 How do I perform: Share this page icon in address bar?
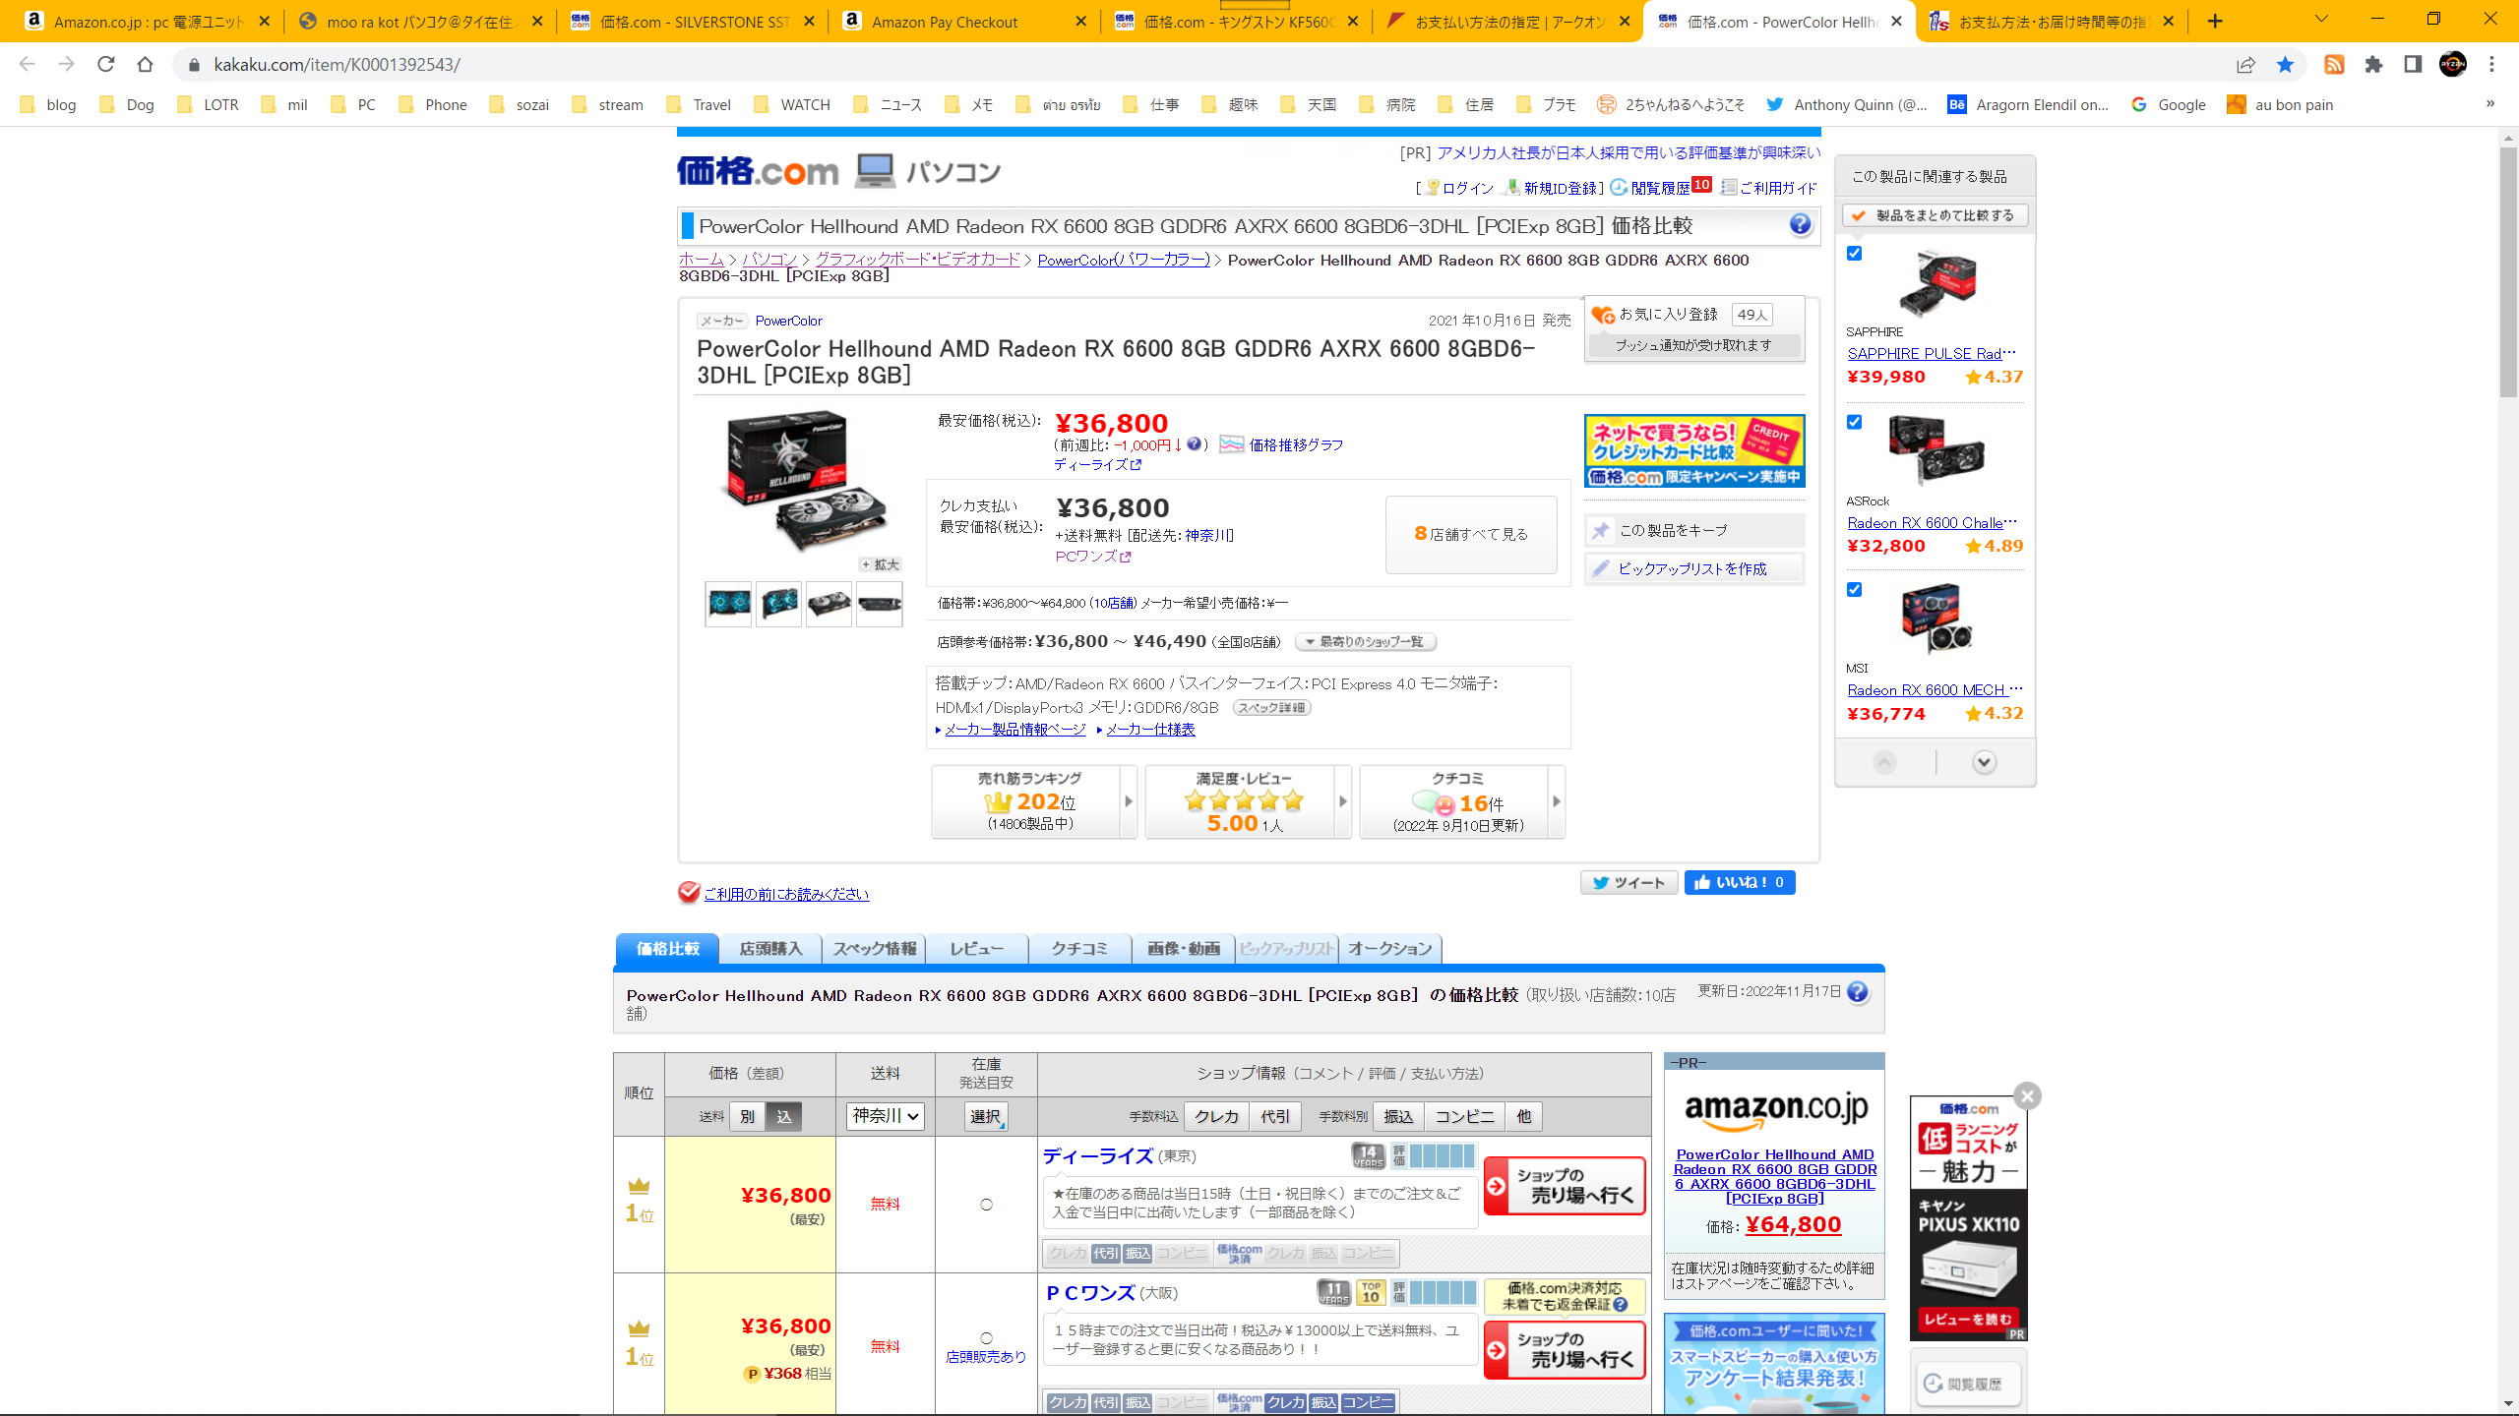pos(2245,64)
